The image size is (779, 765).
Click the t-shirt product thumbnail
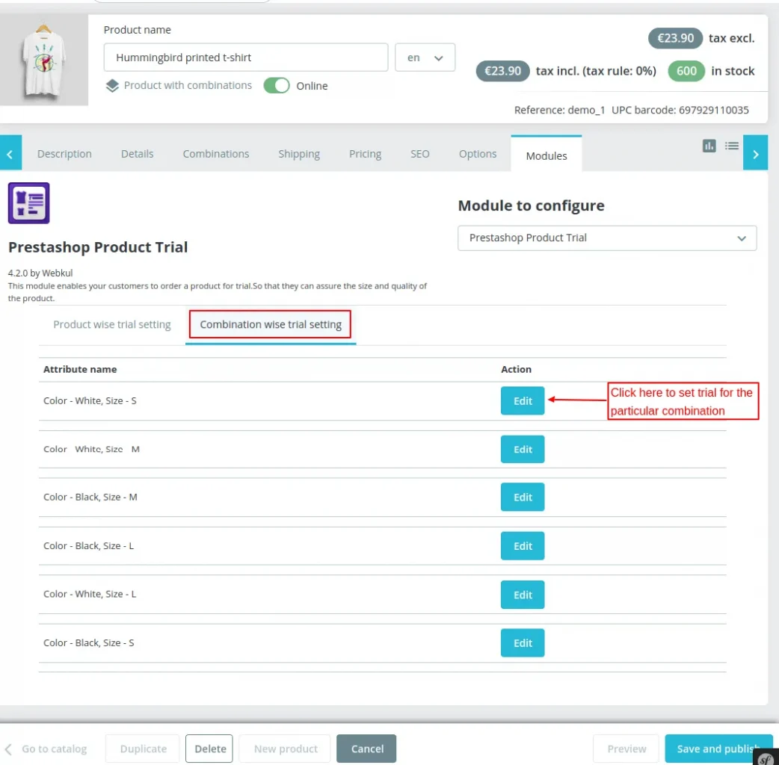43,60
